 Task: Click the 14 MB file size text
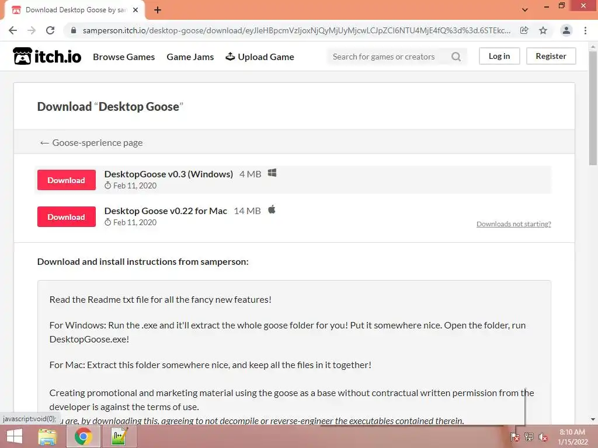pyautogui.click(x=247, y=211)
